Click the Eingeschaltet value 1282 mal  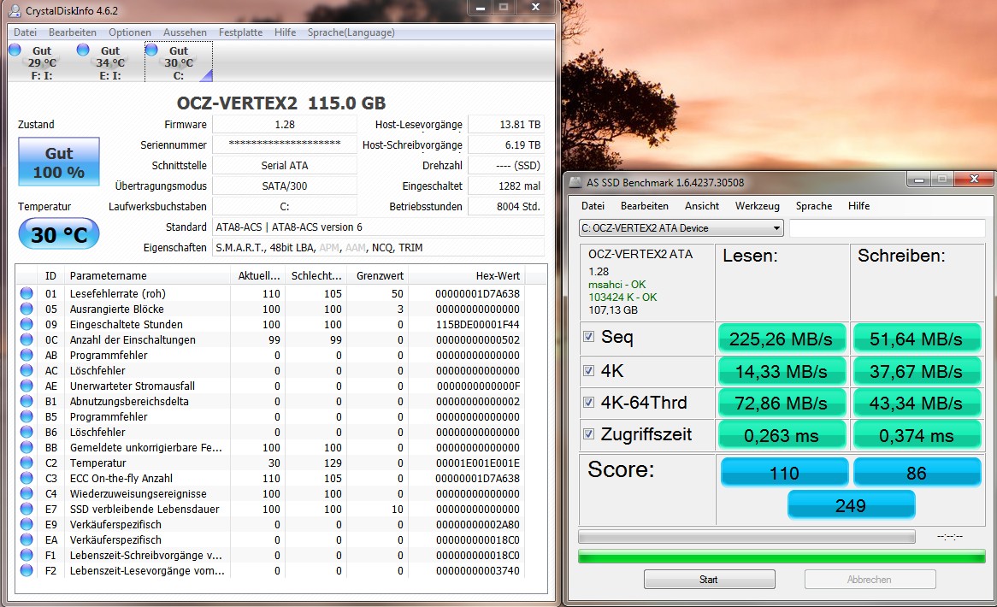pyautogui.click(x=506, y=186)
